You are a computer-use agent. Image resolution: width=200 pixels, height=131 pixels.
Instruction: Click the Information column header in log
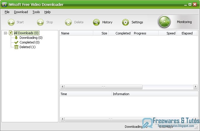(x=155, y=94)
